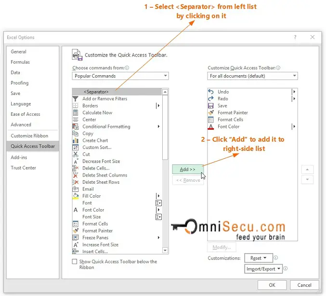Click the help question mark in the title bar
The image size is (326, 296).
tap(295, 37)
